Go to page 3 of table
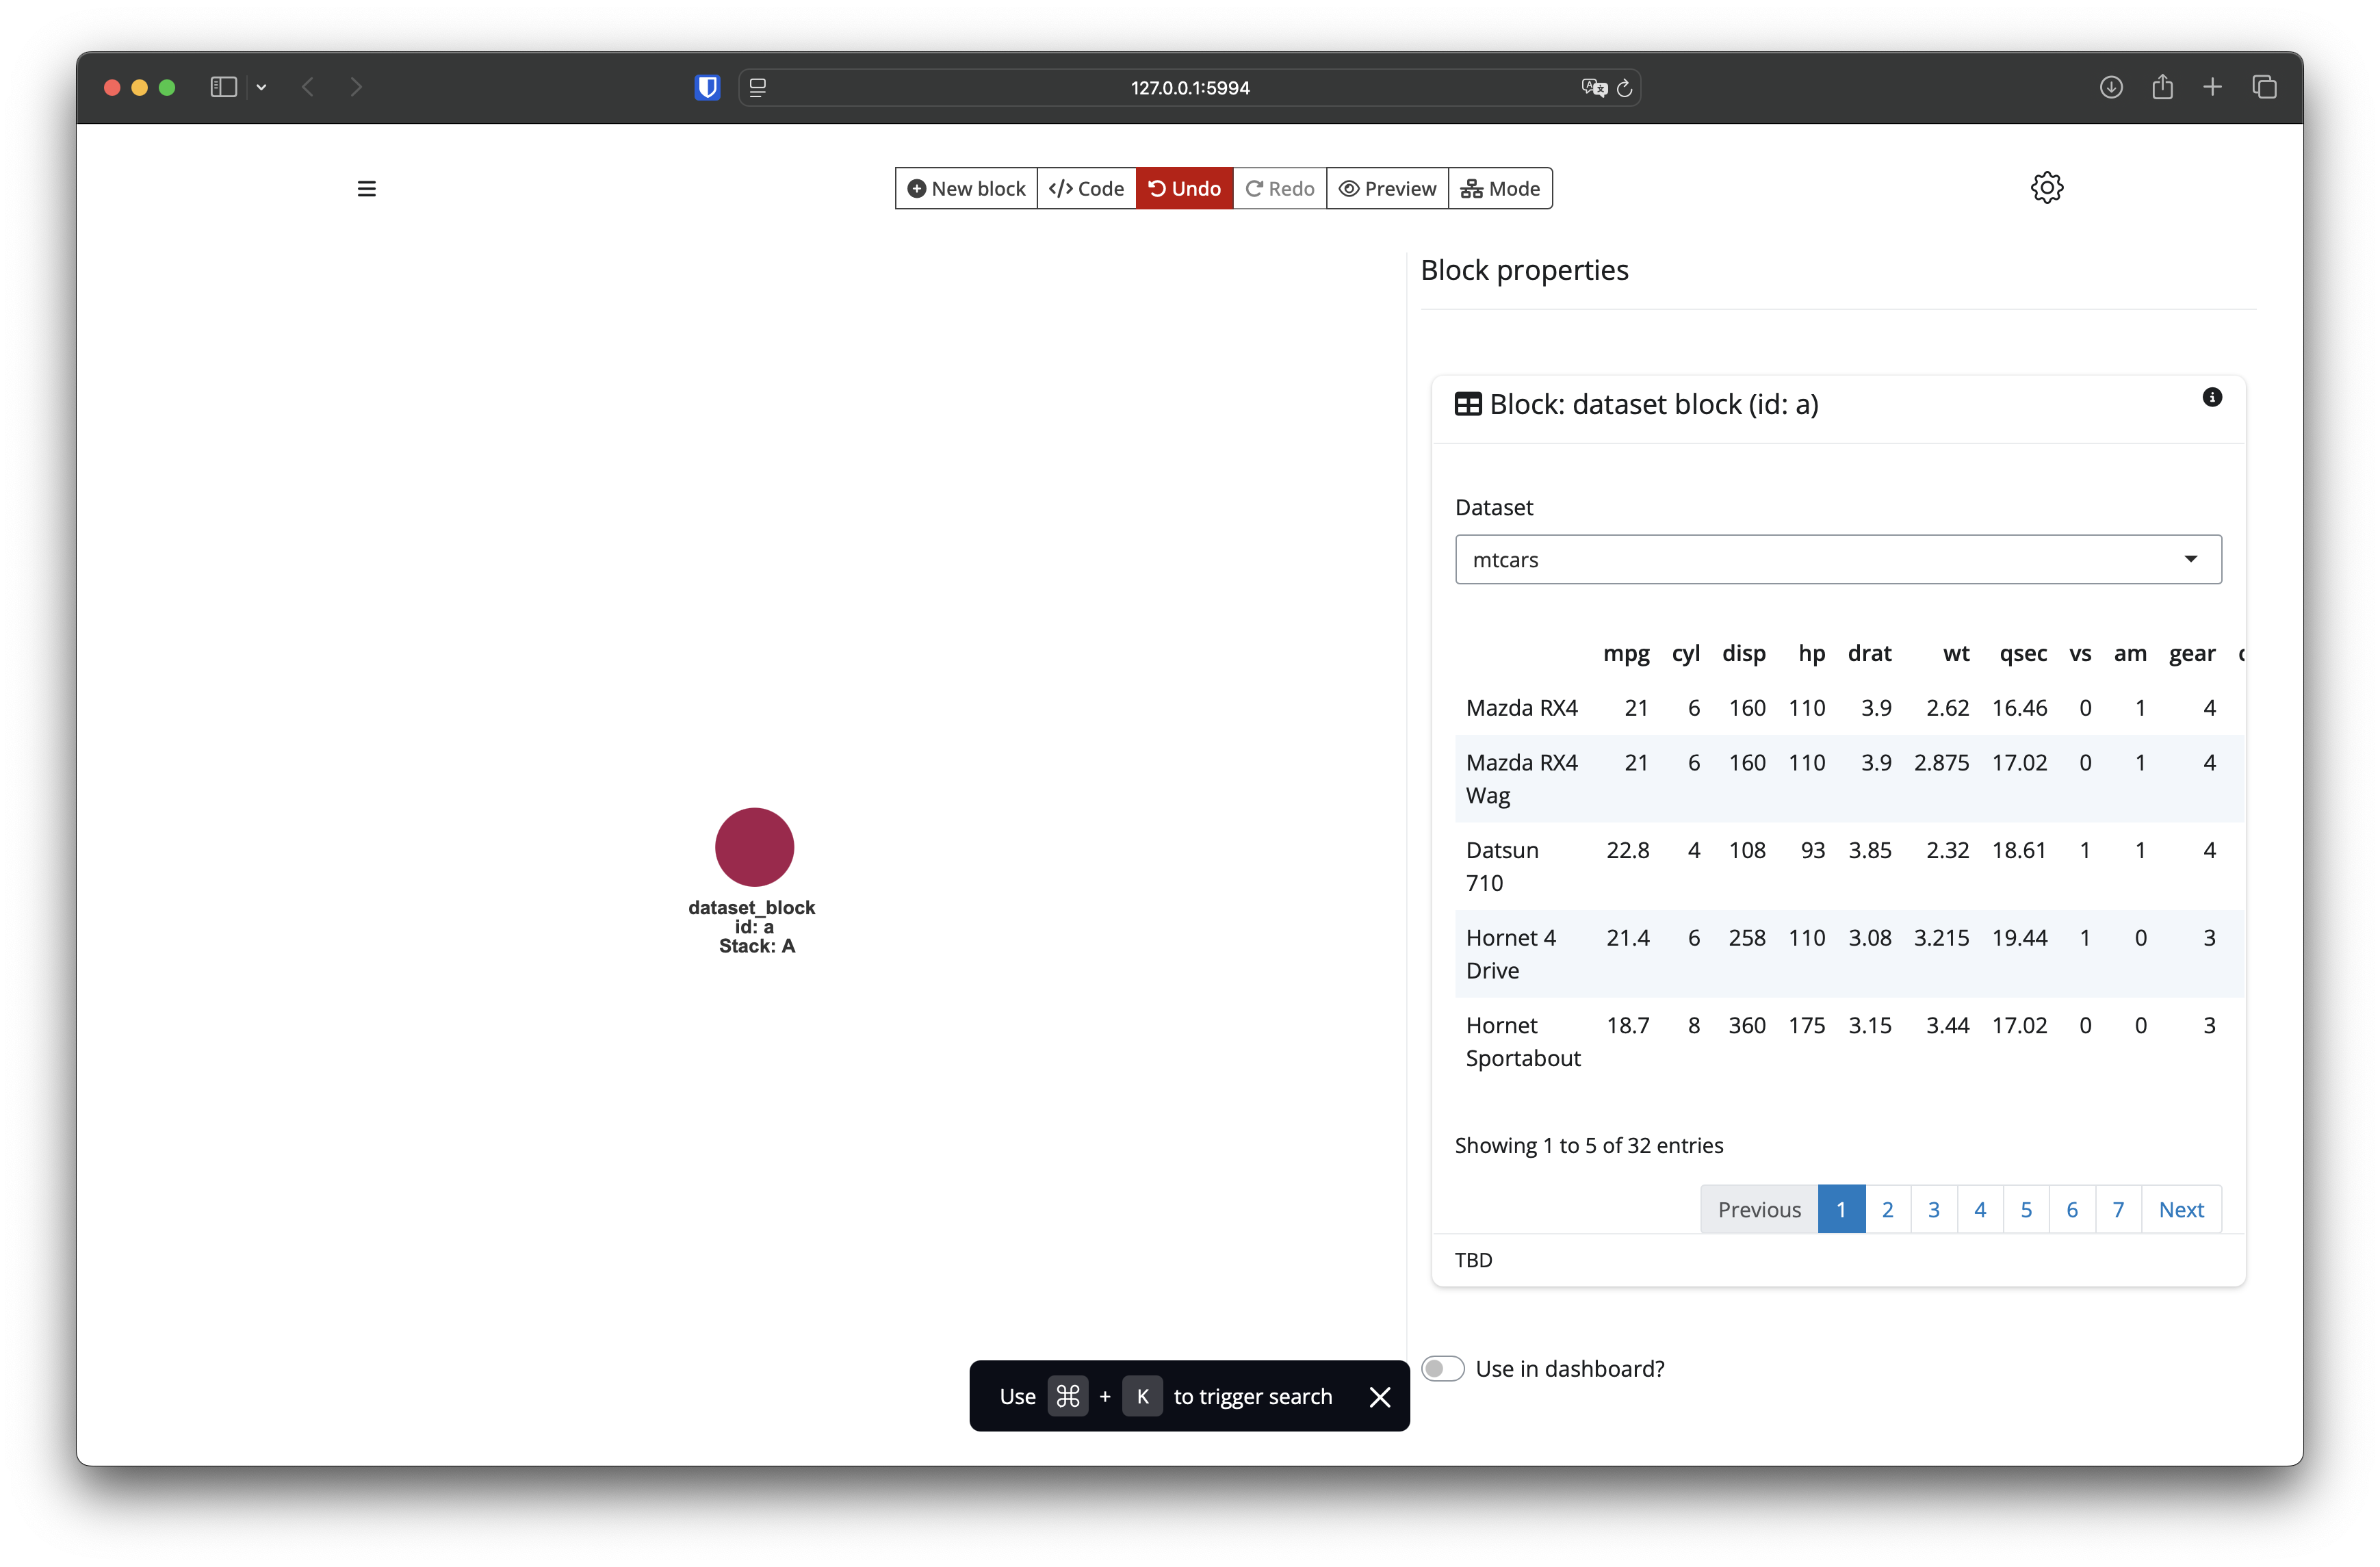This screenshot has height=1567, width=2380. point(1933,1209)
